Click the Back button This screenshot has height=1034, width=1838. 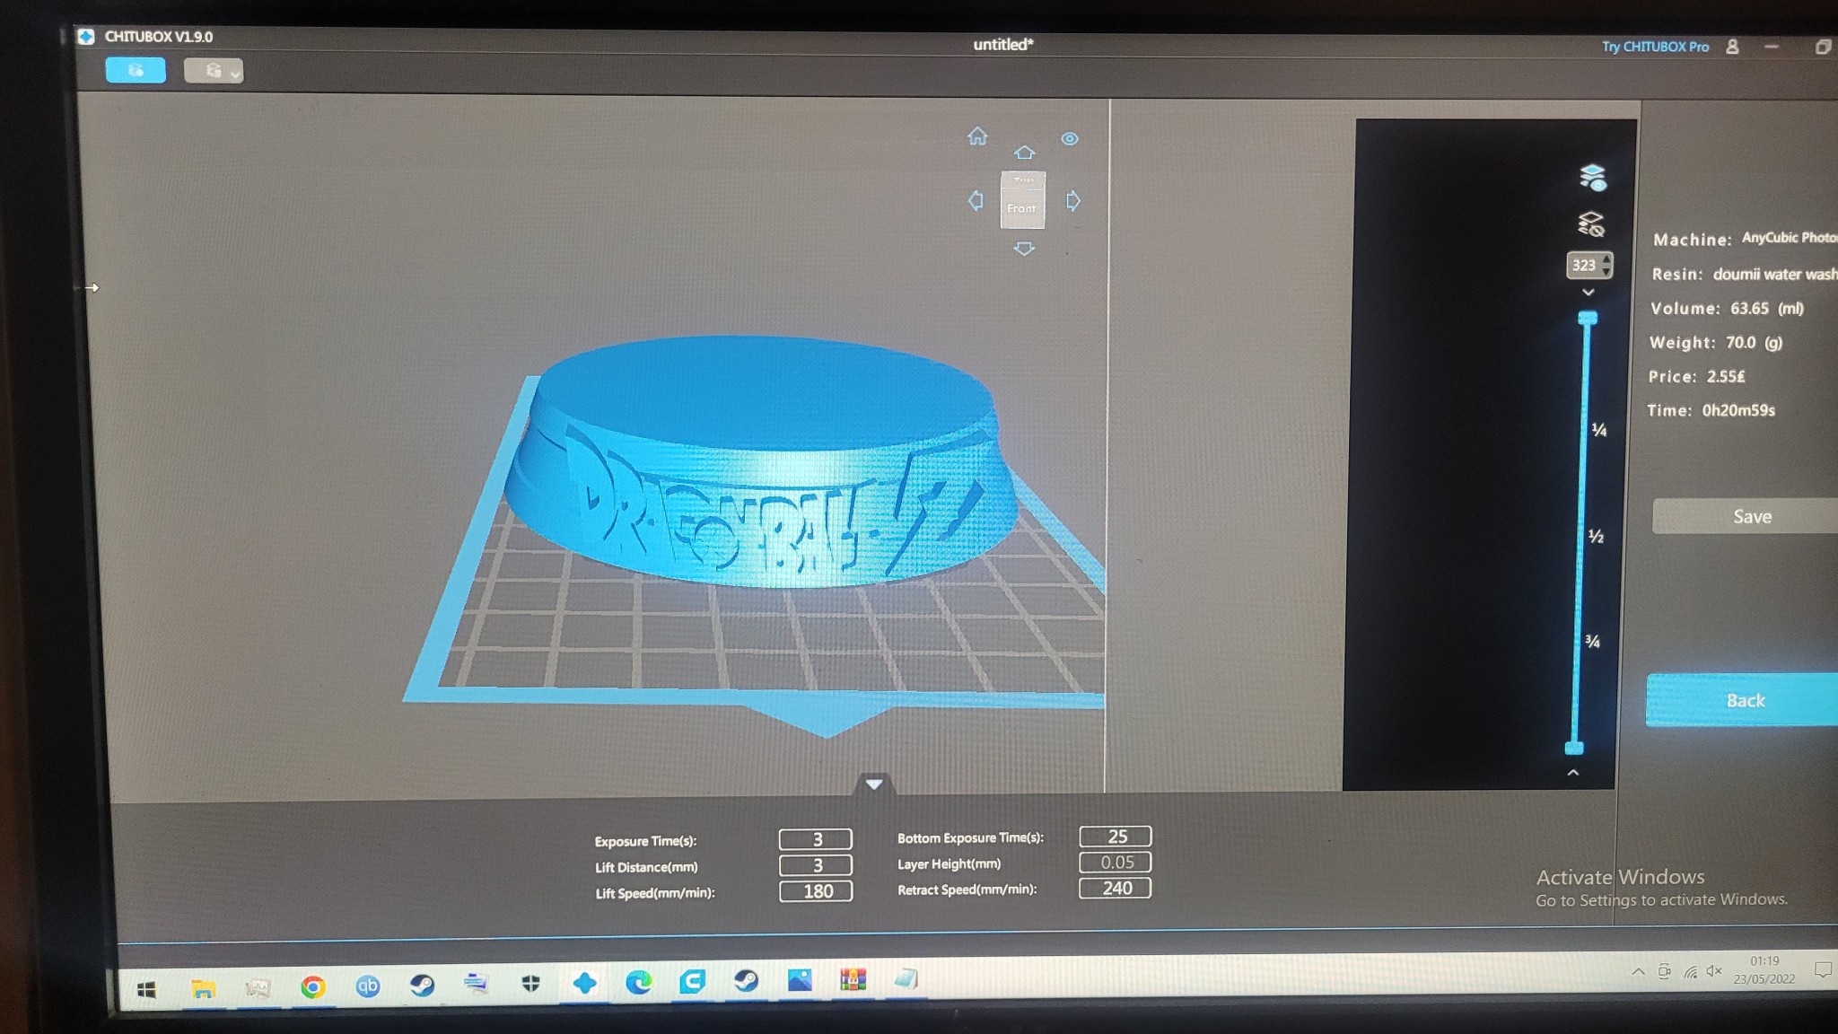[1745, 700]
